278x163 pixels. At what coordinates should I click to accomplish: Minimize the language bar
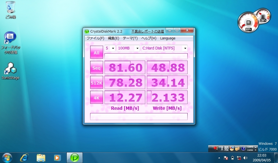[256, 147]
